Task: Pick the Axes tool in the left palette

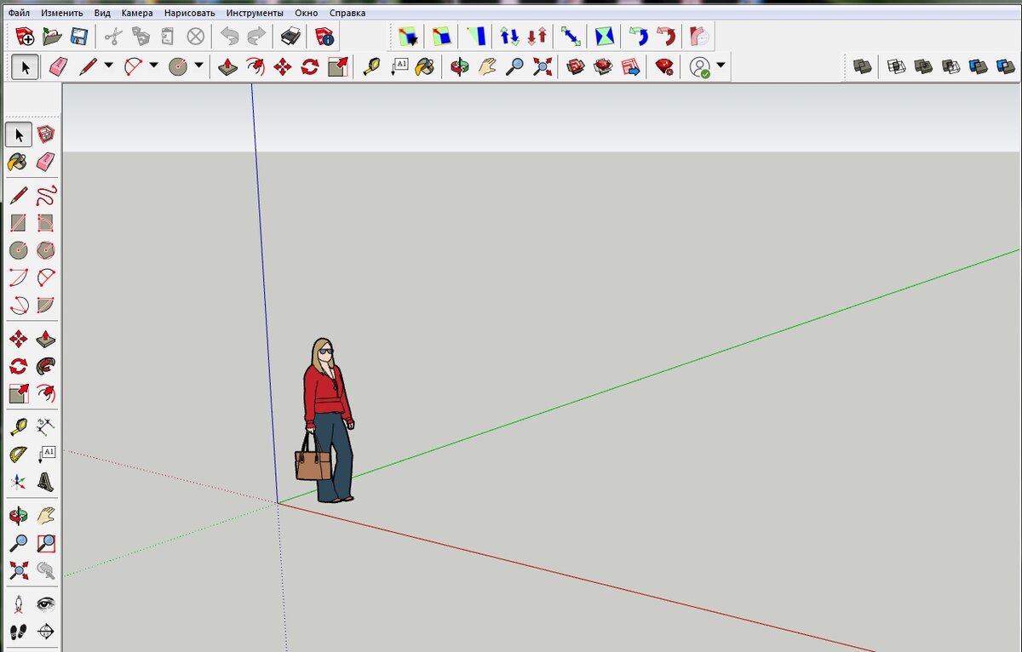Action: [18, 482]
